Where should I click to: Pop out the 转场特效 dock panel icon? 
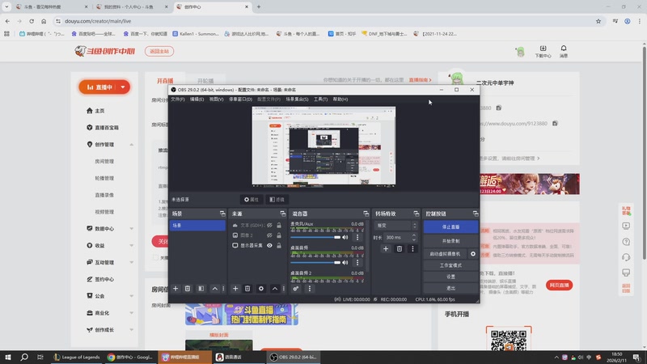[x=416, y=214]
